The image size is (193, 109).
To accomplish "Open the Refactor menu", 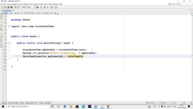I will pyautogui.click(x=26, y=4).
